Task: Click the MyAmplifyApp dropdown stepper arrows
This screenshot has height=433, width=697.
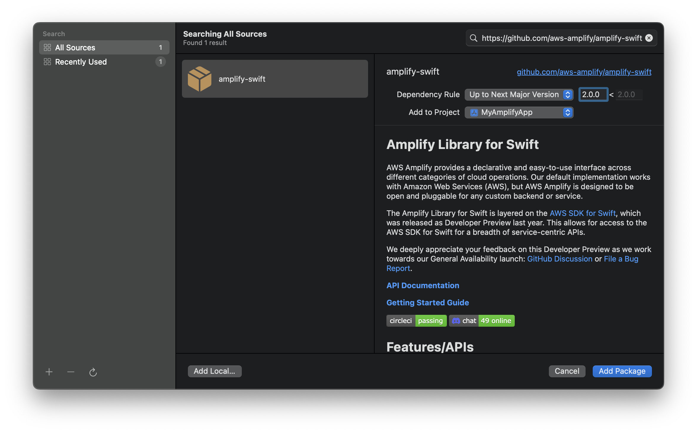Action: tap(568, 113)
